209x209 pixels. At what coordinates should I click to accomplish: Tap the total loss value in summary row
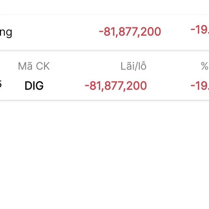[x=130, y=32]
